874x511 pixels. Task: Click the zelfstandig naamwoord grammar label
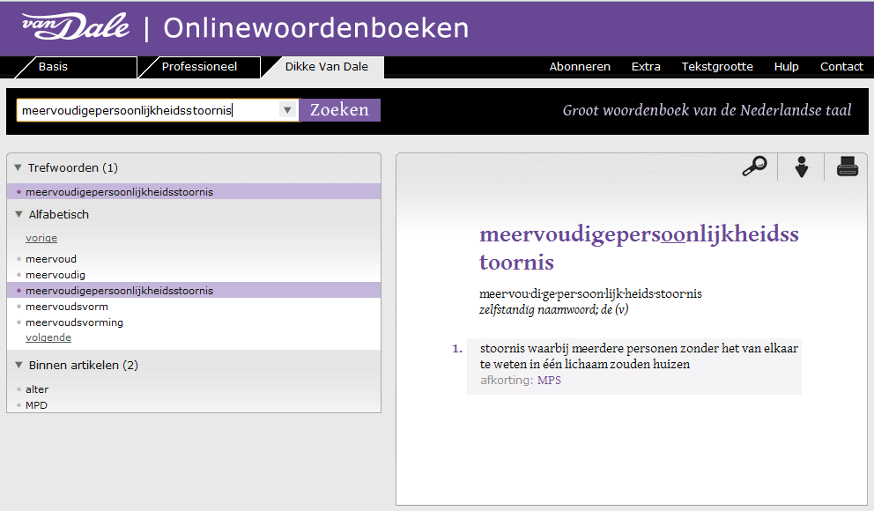553,310
